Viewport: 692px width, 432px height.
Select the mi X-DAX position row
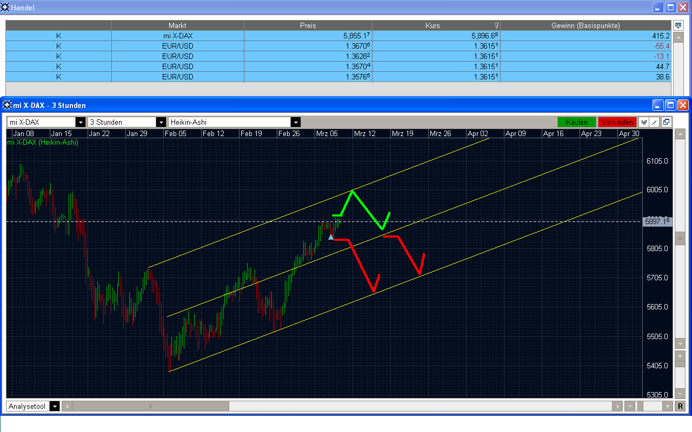[x=338, y=36]
